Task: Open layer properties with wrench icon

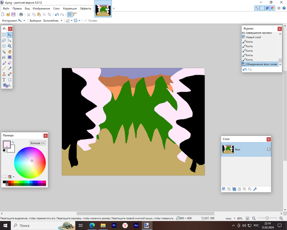Action: [x=255, y=189]
